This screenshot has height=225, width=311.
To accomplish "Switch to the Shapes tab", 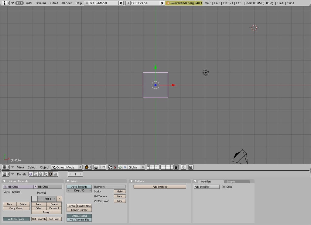I will point(231,182).
